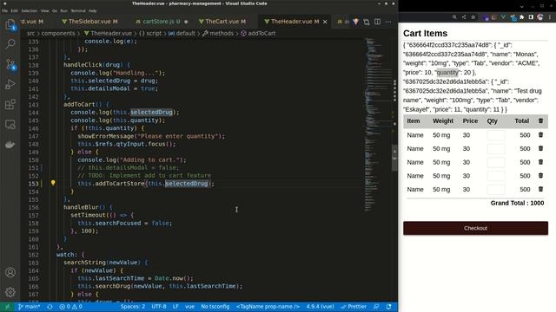The height and width of the screenshot is (312, 556).
Task: Click the editor vertical scrollbar thumb
Action: click(394, 158)
